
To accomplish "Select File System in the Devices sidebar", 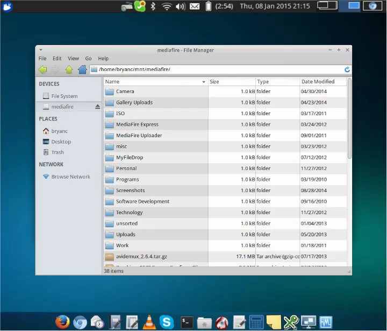I will (x=64, y=96).
